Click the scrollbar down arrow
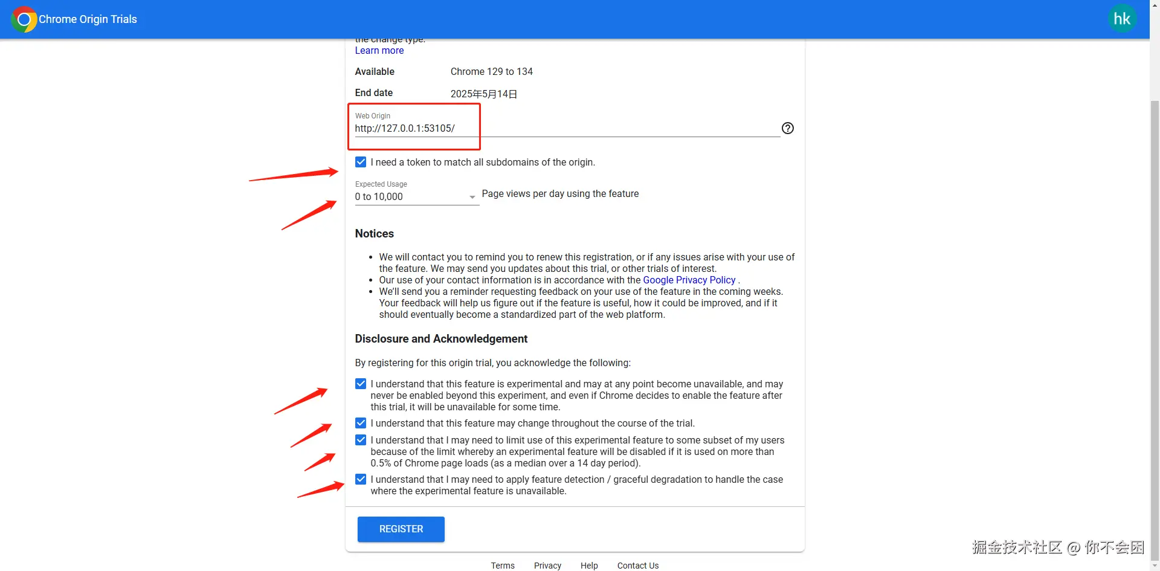The width and height of the screenshot is (1160, 571). (x=1155, y=566)
